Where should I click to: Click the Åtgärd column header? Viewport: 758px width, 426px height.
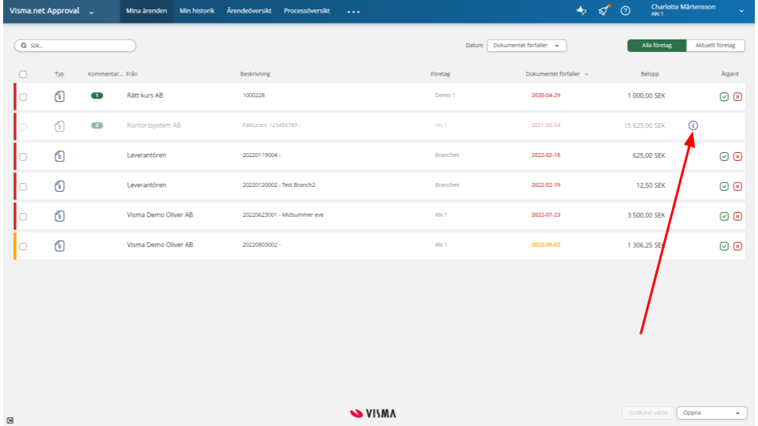click(730, 74)
